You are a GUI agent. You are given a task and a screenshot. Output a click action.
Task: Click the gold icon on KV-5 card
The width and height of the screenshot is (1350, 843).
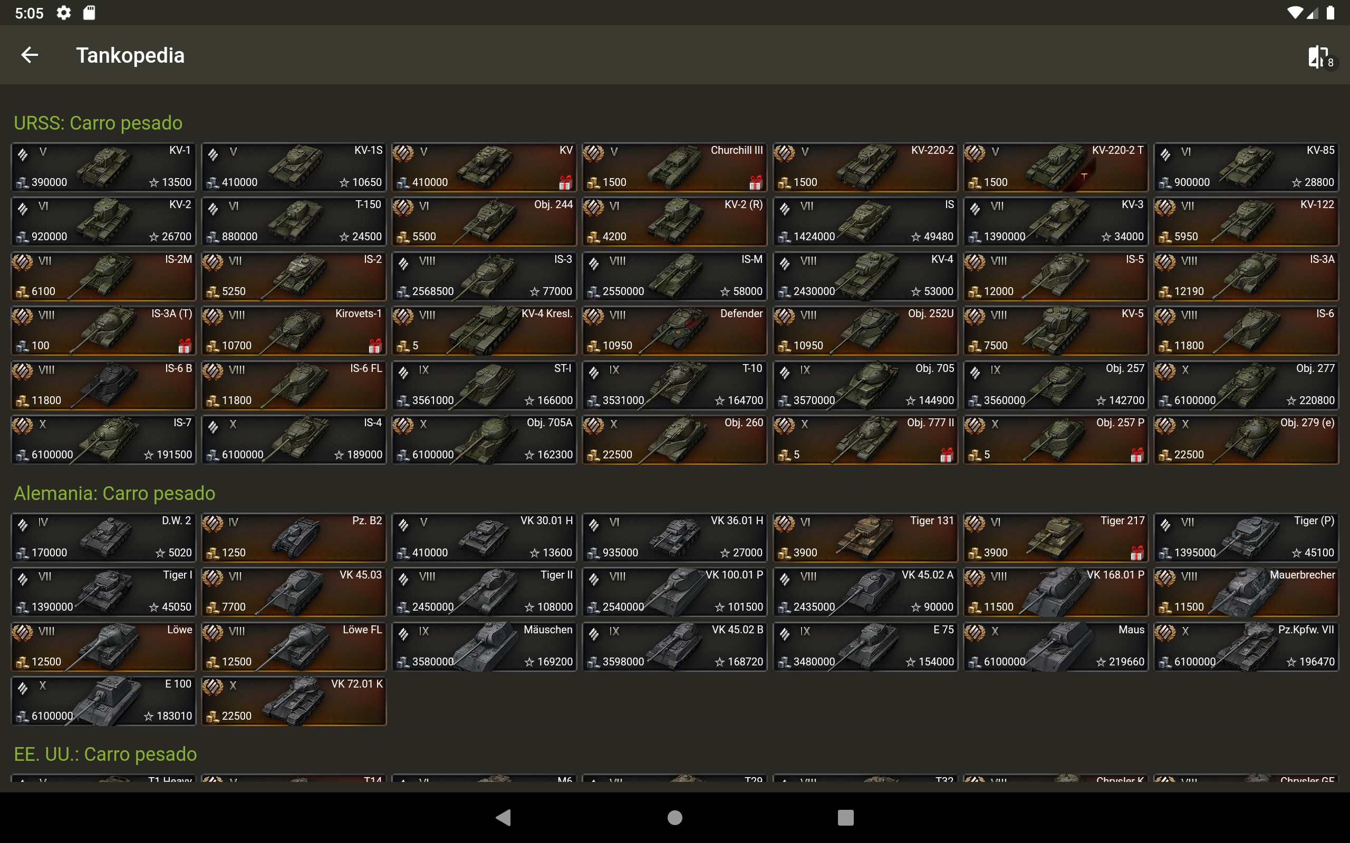pos(974,346)
